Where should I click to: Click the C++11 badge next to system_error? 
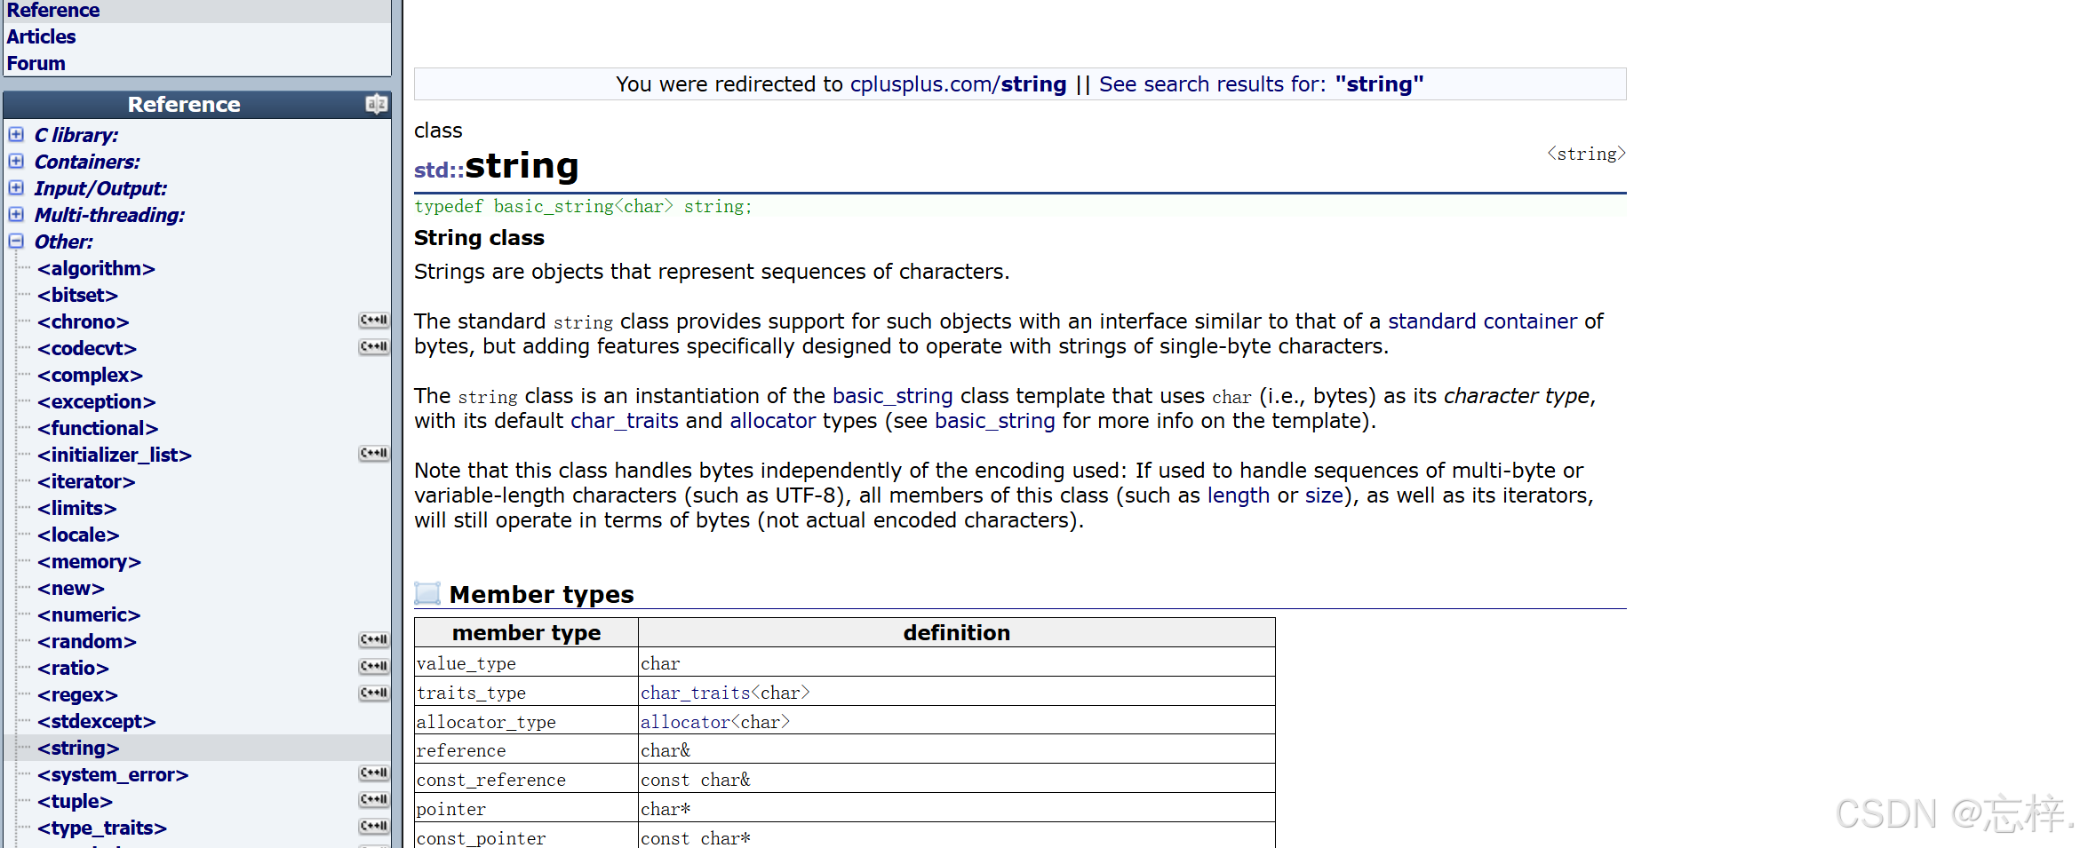click(374, 773)
